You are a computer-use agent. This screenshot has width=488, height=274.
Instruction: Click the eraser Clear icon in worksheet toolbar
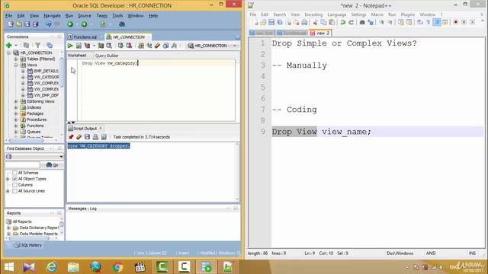[x=157, y=46]
